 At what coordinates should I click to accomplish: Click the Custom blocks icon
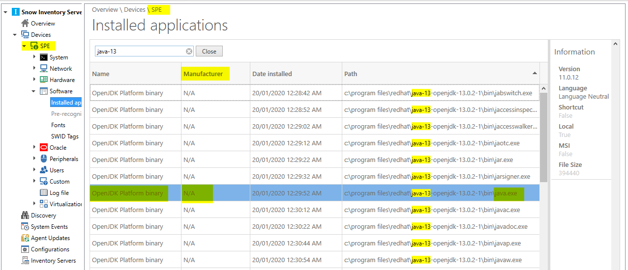coord(44,181)
